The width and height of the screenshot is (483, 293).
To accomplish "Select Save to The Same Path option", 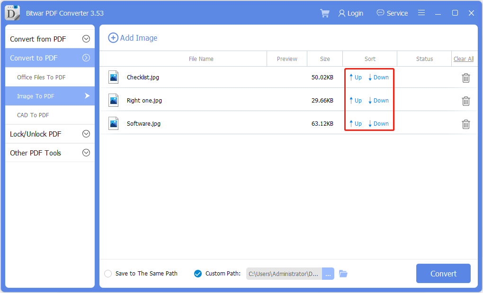I will coord(108,274).
